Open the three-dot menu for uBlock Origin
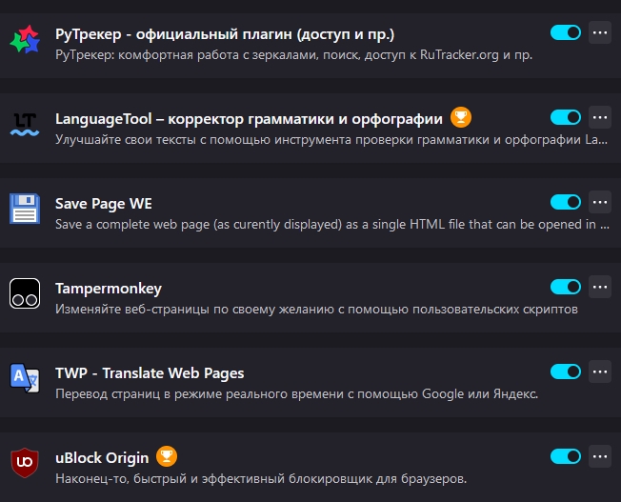This screenshot has height=502, width=621. tap(600, 456)
